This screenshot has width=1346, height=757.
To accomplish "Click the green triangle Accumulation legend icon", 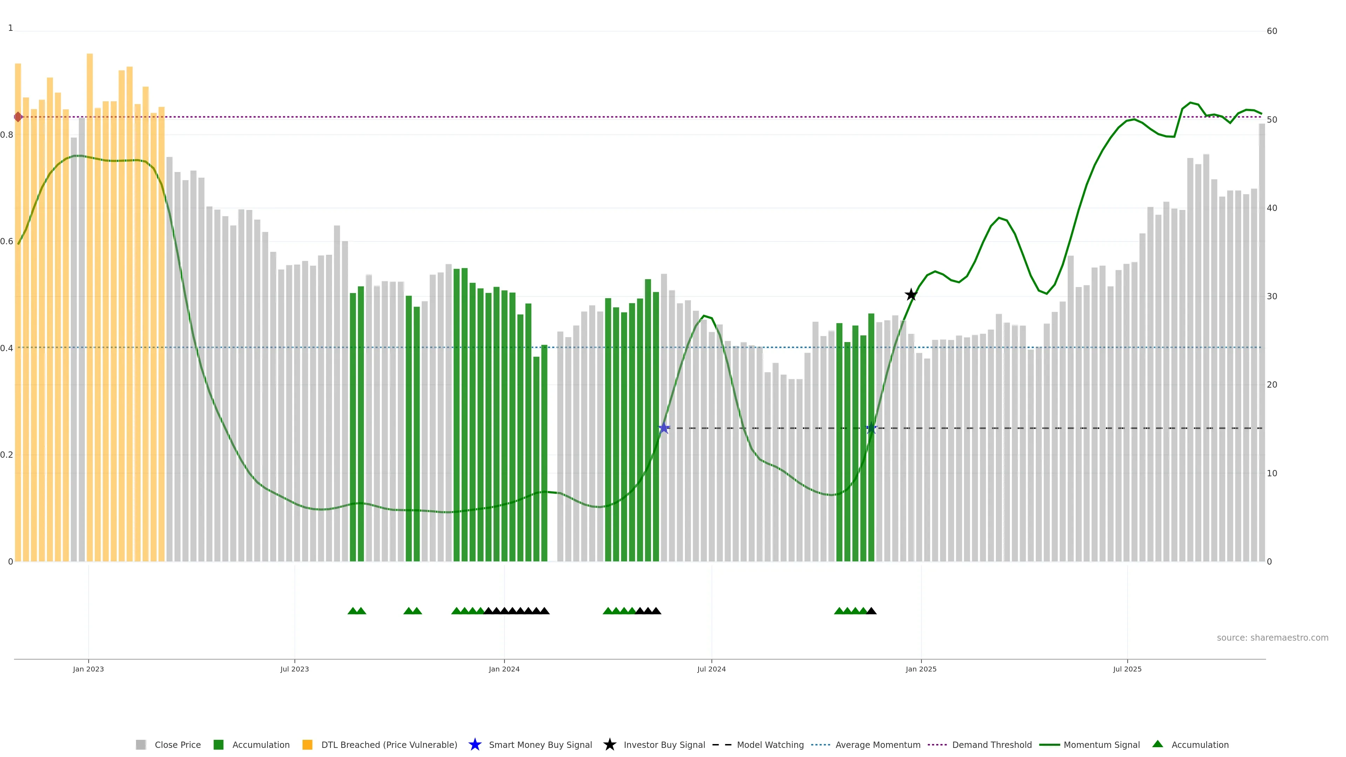I will [1157, 744].
